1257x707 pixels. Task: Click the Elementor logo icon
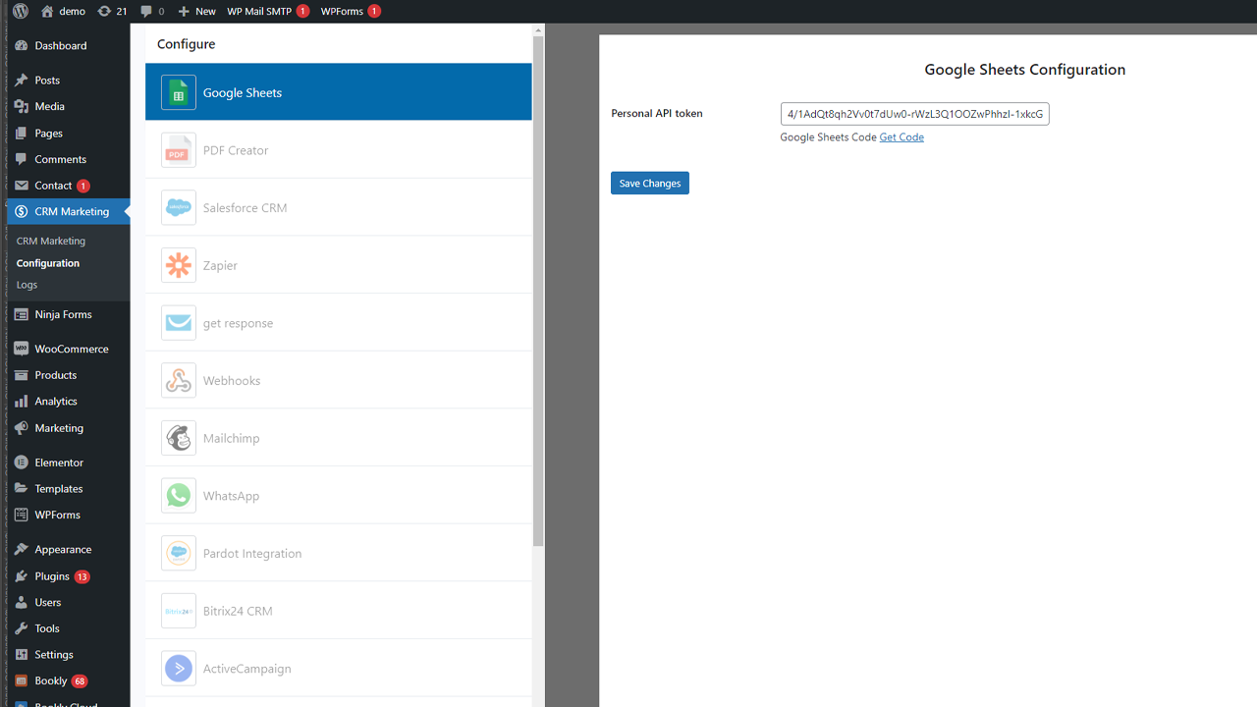click(22, 462)
